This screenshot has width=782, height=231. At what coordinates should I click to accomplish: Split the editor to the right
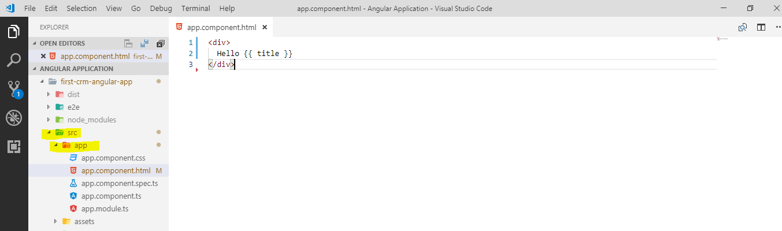click(x=761, y=27)
